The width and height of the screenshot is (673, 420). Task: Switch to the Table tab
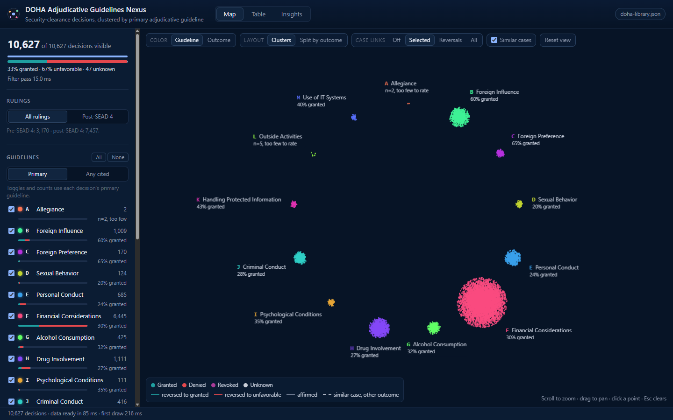[258, 14]
